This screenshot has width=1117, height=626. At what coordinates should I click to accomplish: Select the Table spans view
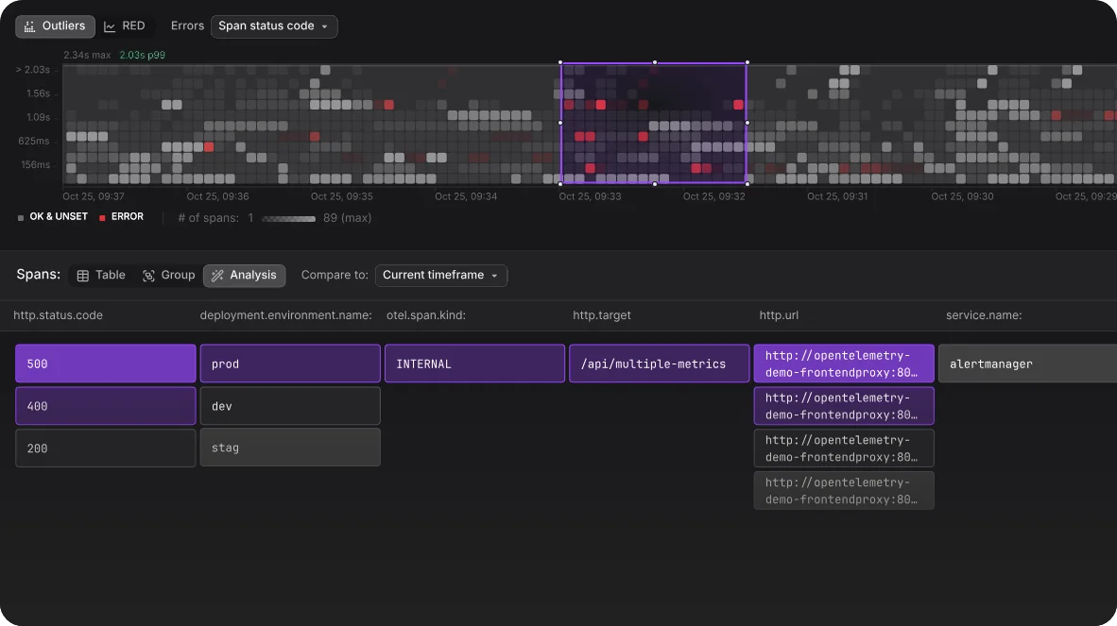click(100, 276)
